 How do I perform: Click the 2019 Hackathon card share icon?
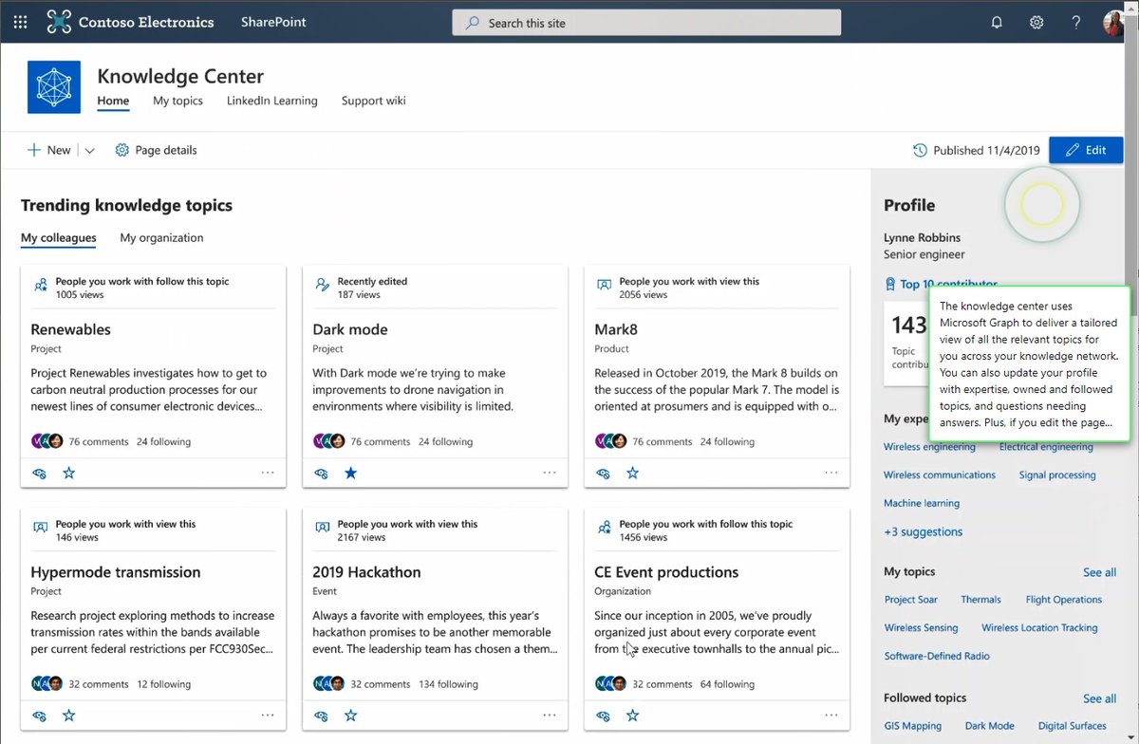pyautogui.click(x=321, y=716)
